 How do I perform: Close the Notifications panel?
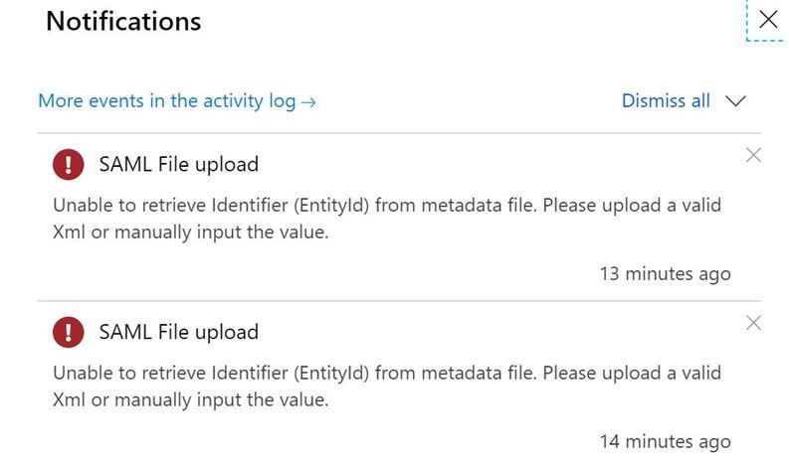pyautogui.click(x=768, y=20)
